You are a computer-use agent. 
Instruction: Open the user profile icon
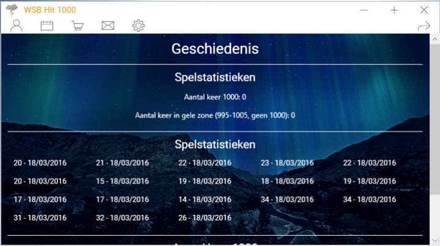point(16,26)
